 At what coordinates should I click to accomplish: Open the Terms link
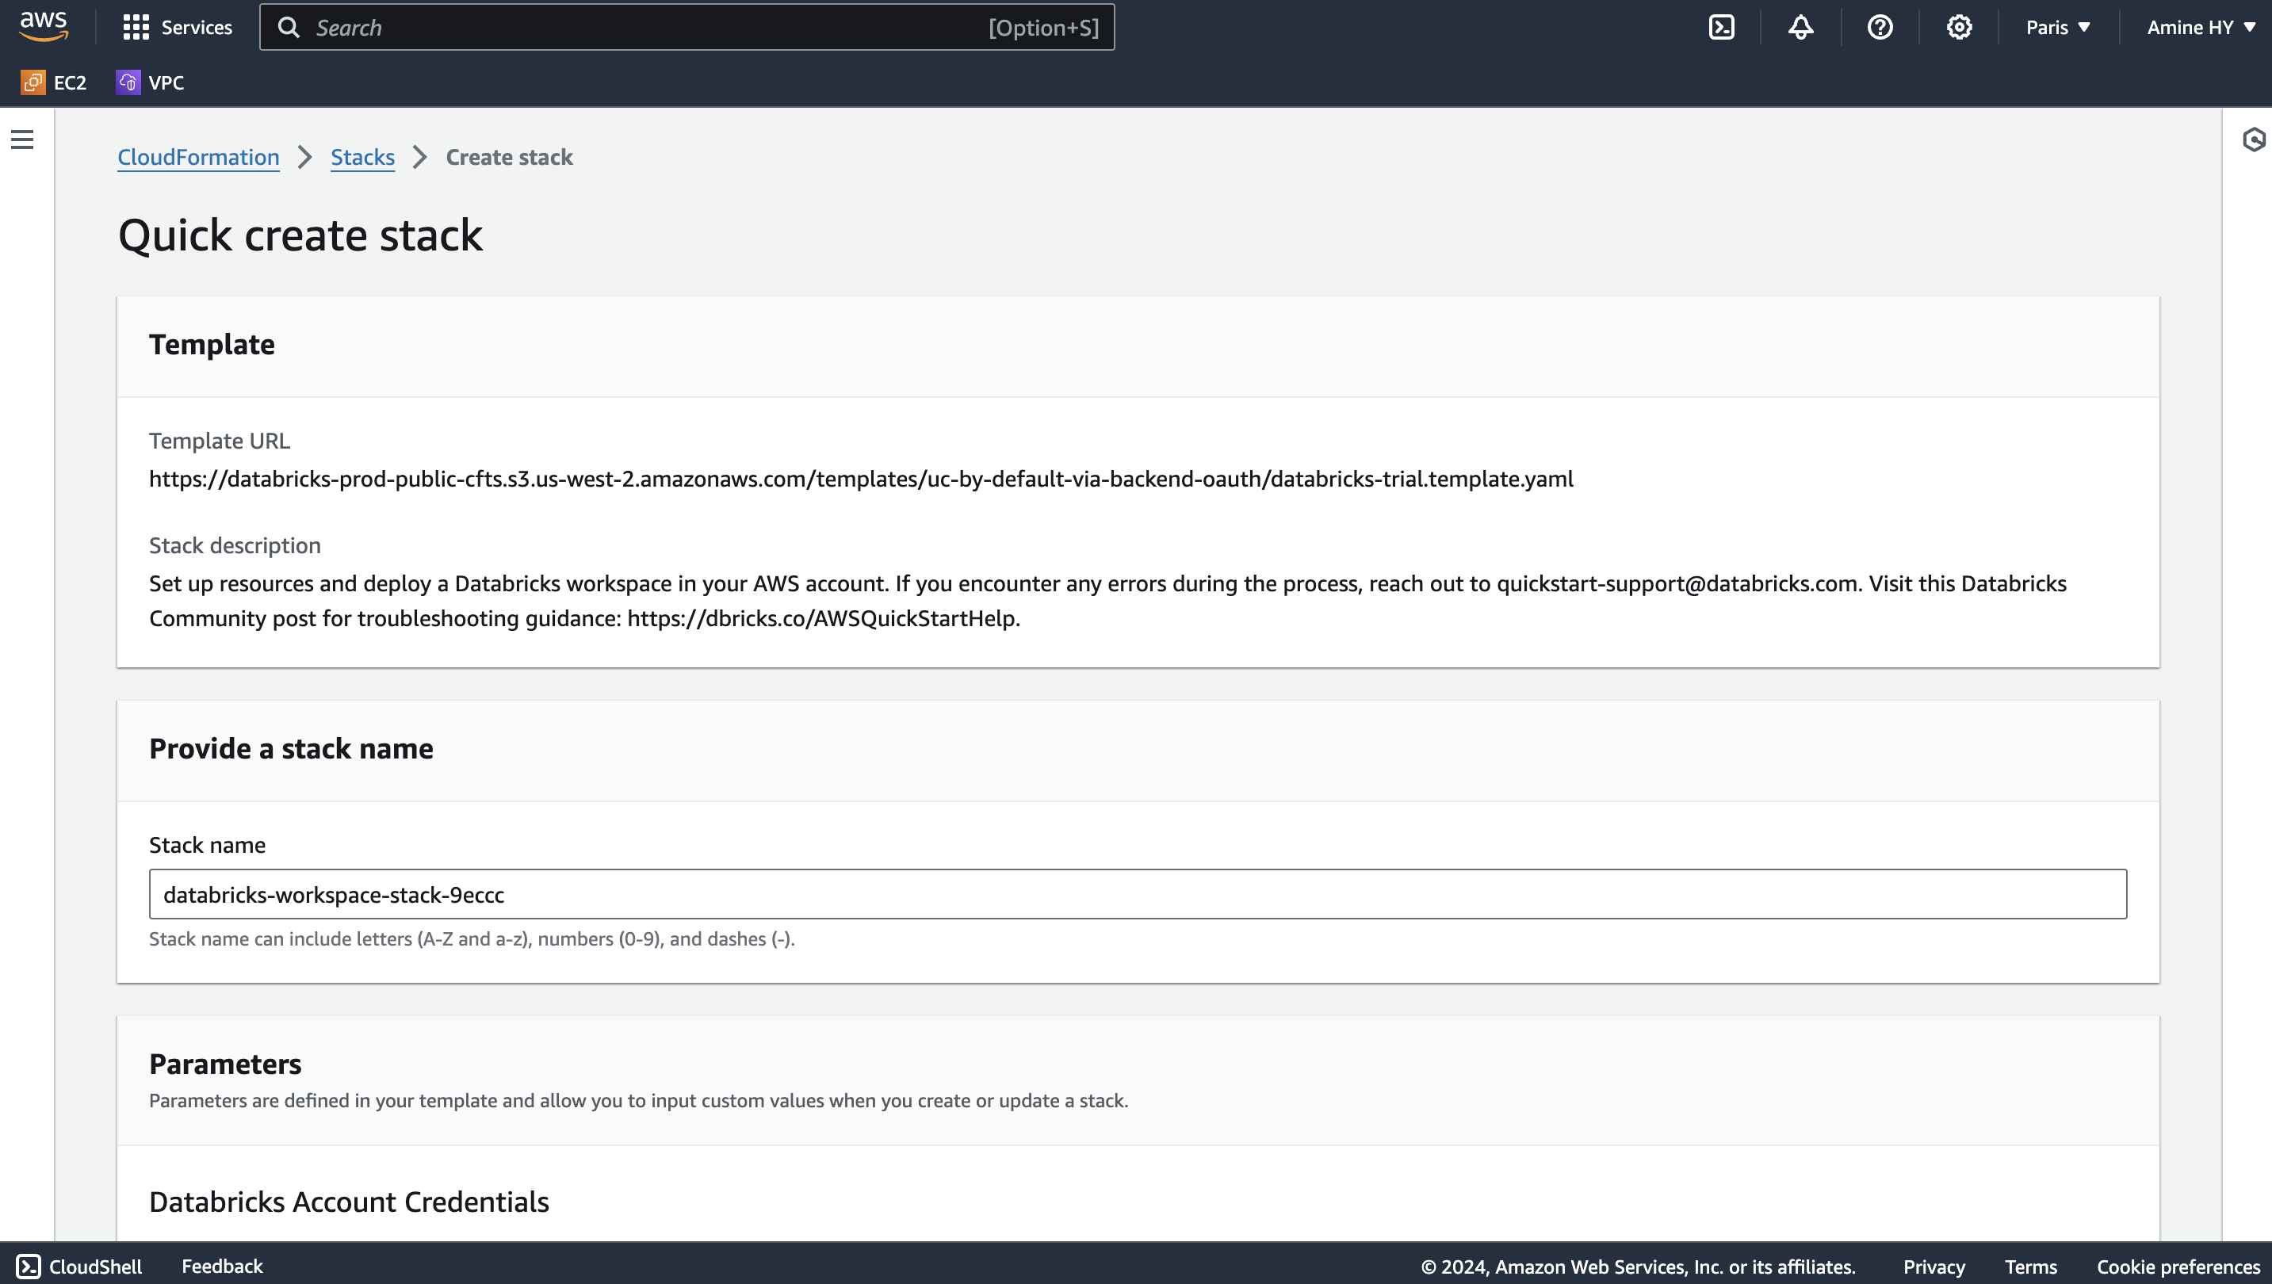[2030, 1267]
